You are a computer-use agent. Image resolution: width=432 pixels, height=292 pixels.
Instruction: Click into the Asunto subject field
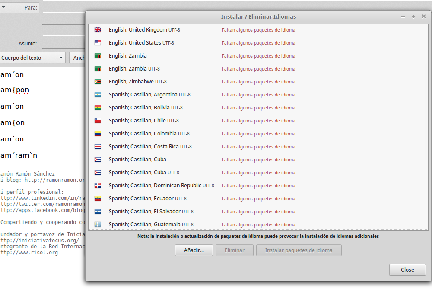coord(64,43)
